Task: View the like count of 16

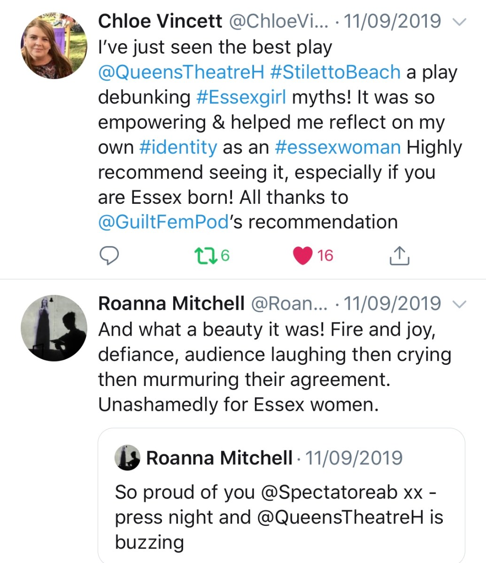Action: 325,255
